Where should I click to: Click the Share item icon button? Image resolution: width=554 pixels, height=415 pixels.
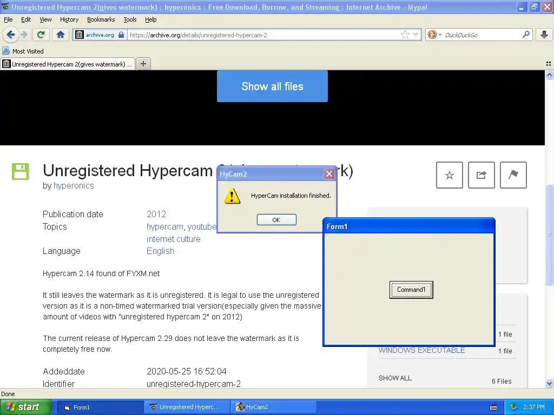pyautogui.click(x=481, y=175)
